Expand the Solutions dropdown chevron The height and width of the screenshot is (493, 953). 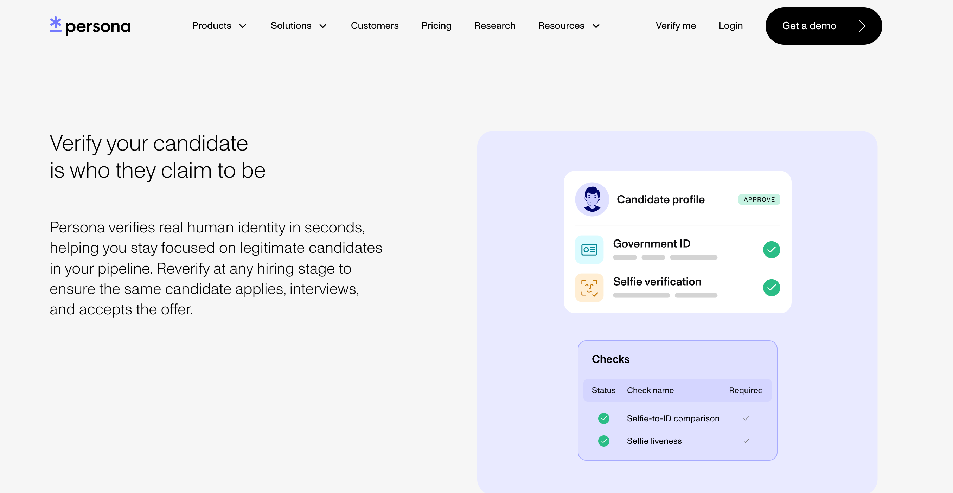coord(322,26)
